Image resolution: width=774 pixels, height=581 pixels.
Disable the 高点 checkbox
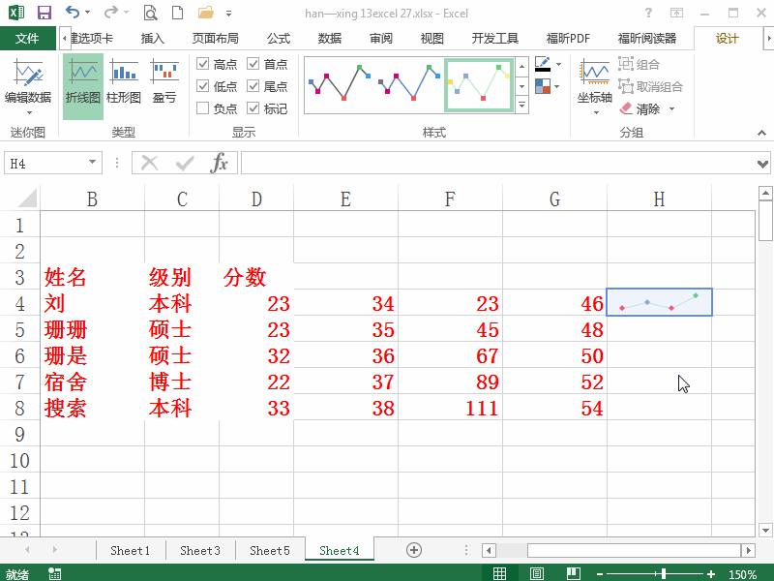point(204,64)
